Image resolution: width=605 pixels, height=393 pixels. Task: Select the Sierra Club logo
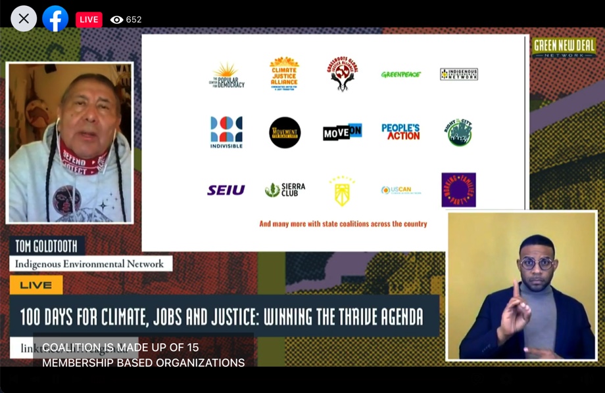pyautogui.click(x=285, y=190)
